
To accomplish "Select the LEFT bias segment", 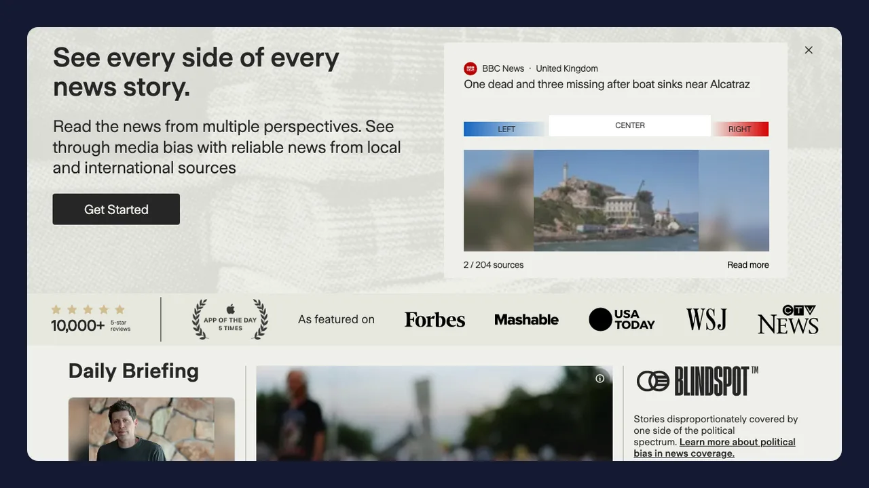I will (x=506, y=129).
